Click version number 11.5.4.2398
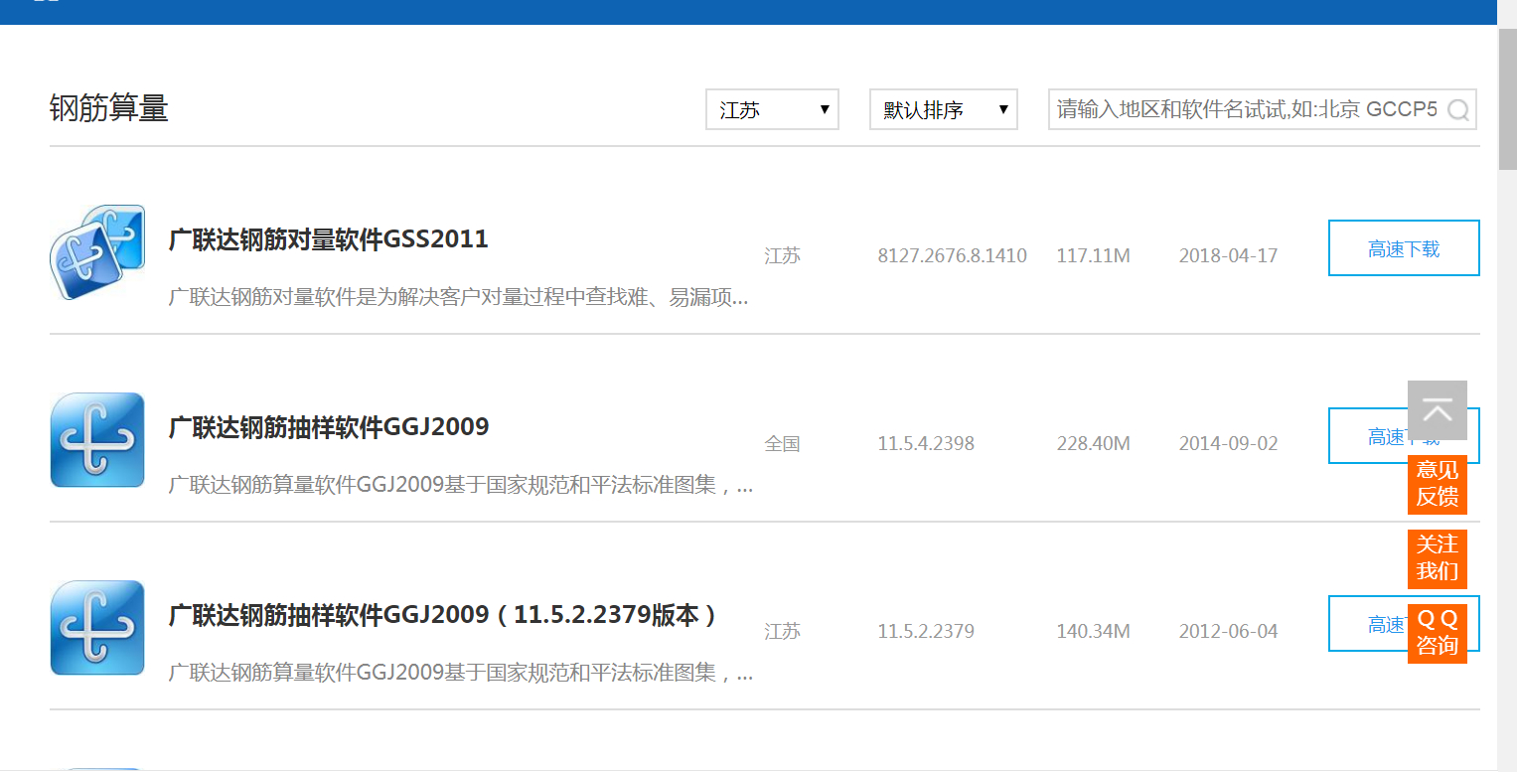Viewport: 1517px width, 772px height. click(x=926, y=443)
